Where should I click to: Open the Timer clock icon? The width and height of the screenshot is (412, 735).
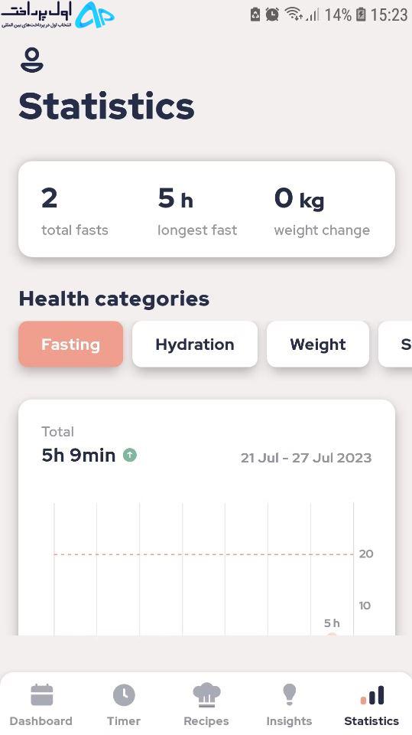124,694
